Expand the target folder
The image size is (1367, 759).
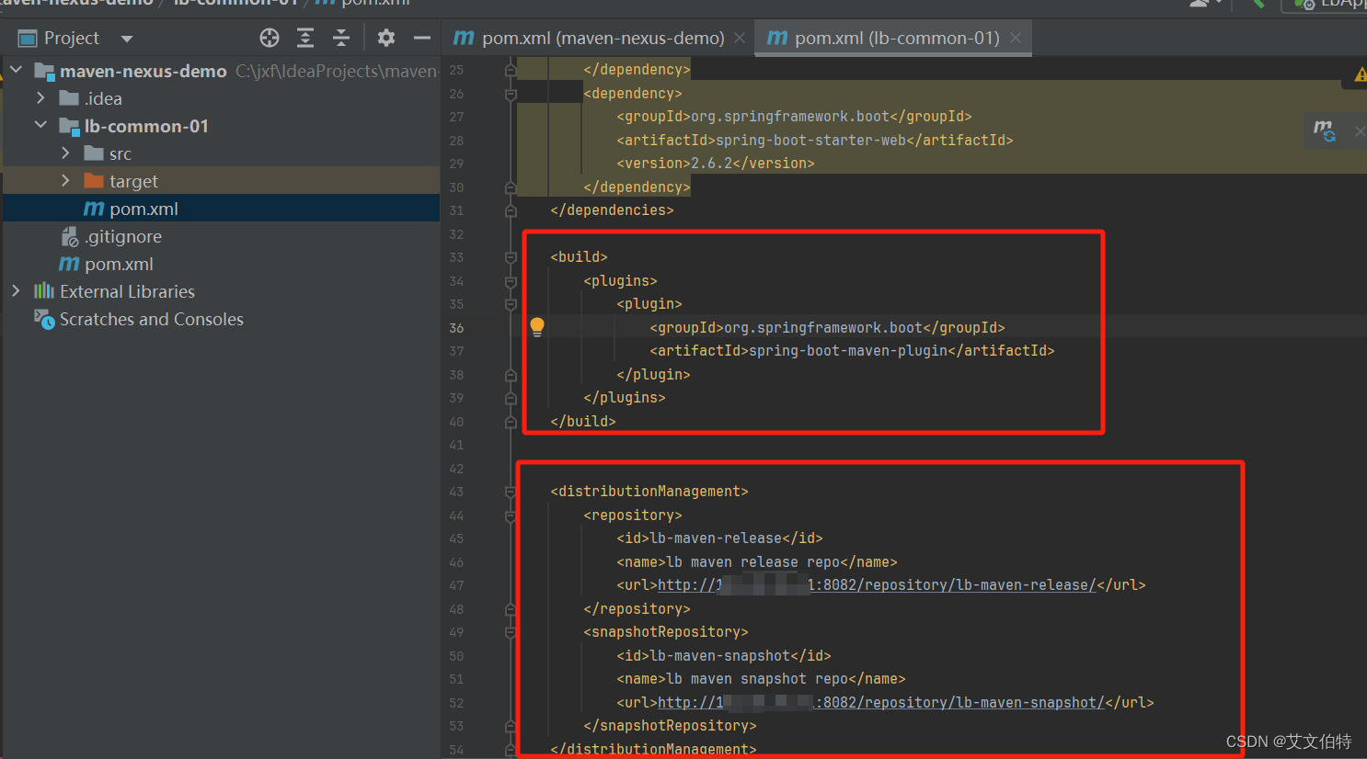click(65, 180)
